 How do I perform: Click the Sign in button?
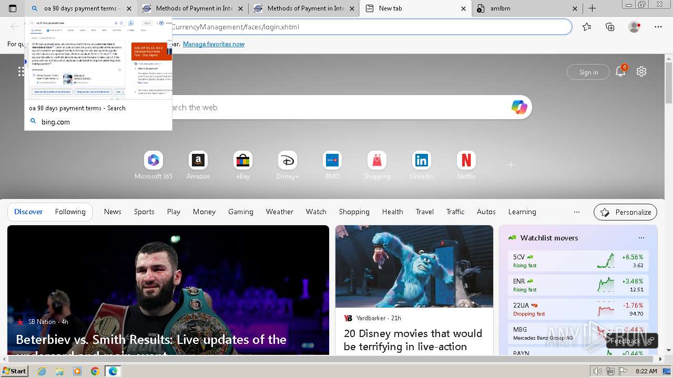point(588,72)
